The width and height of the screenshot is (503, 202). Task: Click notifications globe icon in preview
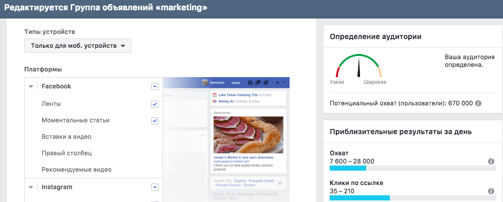pos(265,83)
